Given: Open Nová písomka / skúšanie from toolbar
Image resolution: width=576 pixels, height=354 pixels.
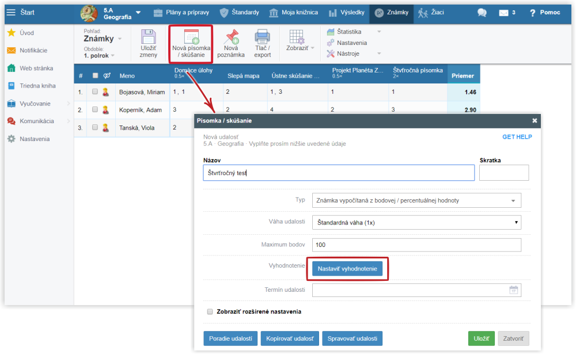Looking at the screenshot, I should pos(191,37).
